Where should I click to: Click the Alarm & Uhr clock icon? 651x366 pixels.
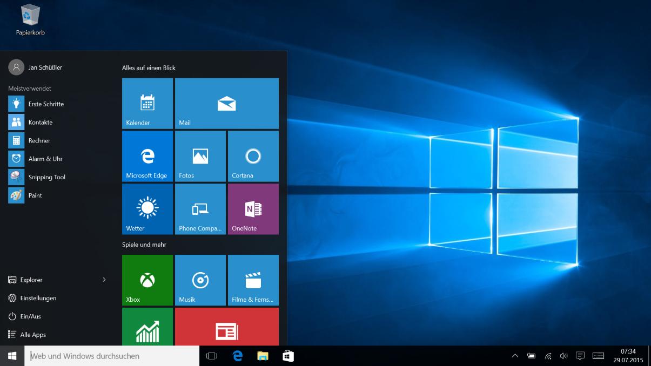16,159
